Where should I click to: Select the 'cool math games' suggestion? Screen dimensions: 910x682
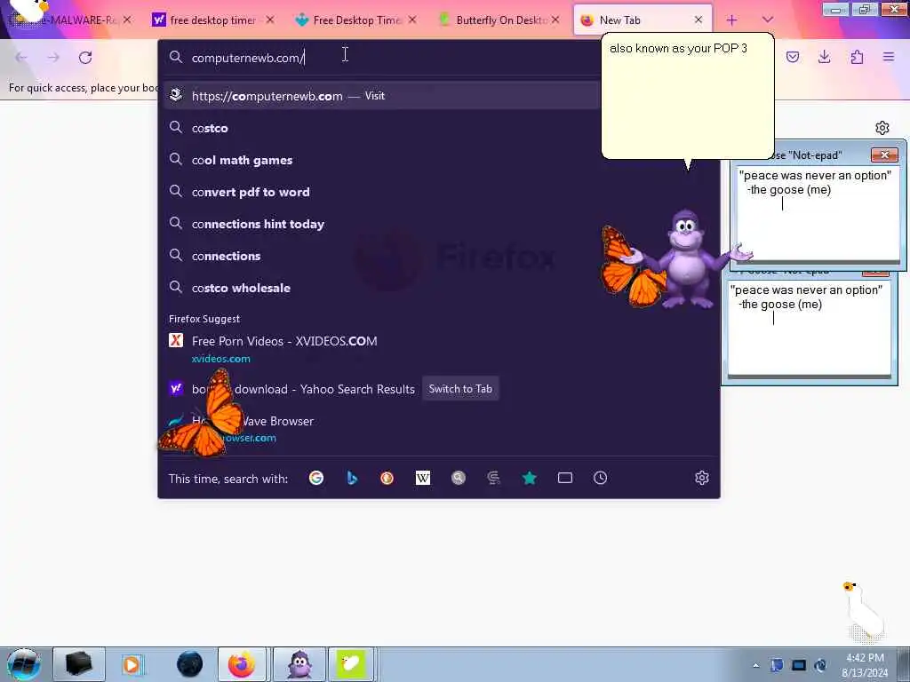tap(242, 160)
